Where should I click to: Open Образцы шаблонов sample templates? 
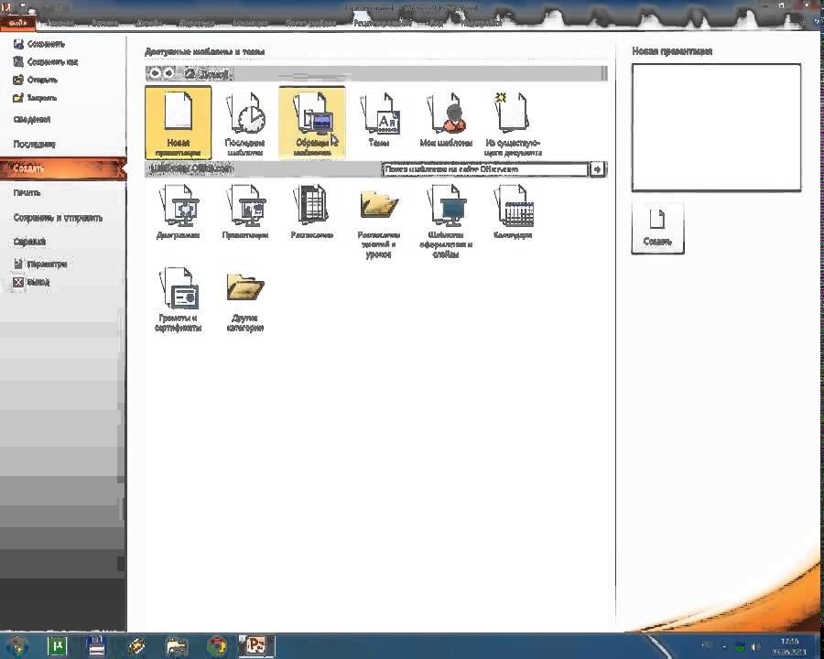[312, 123]
